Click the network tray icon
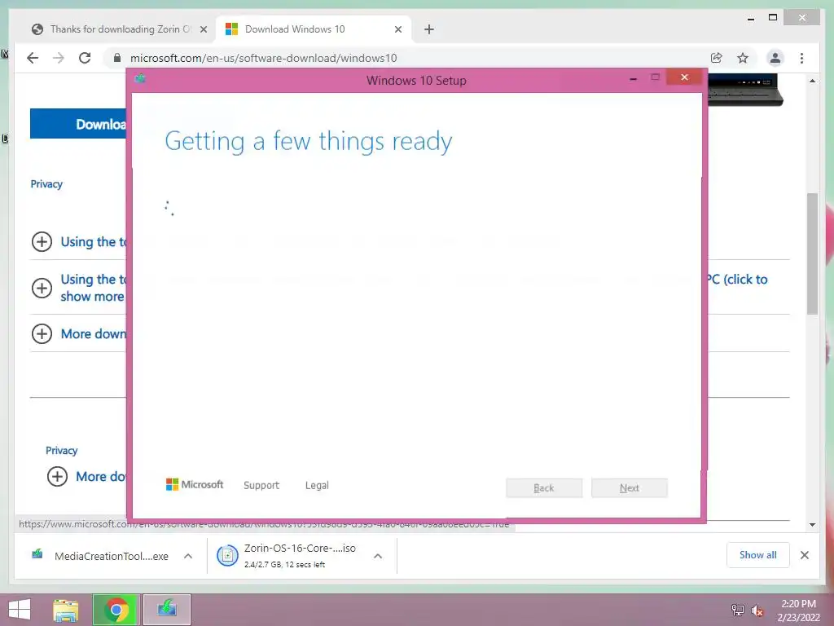 [x=737, y=611]
